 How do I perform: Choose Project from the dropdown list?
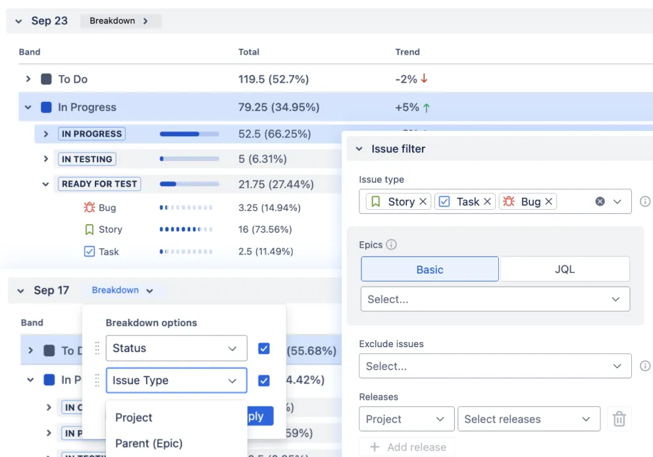(x=176, y=418)
